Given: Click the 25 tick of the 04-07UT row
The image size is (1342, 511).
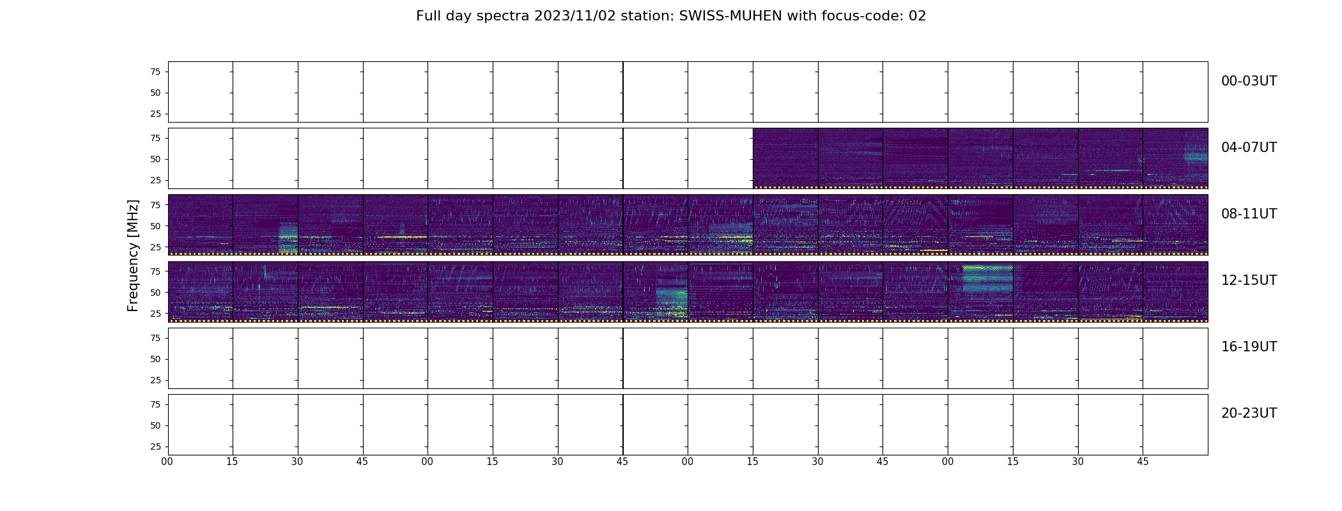Looking at the screenshot, I should point(155,180).
